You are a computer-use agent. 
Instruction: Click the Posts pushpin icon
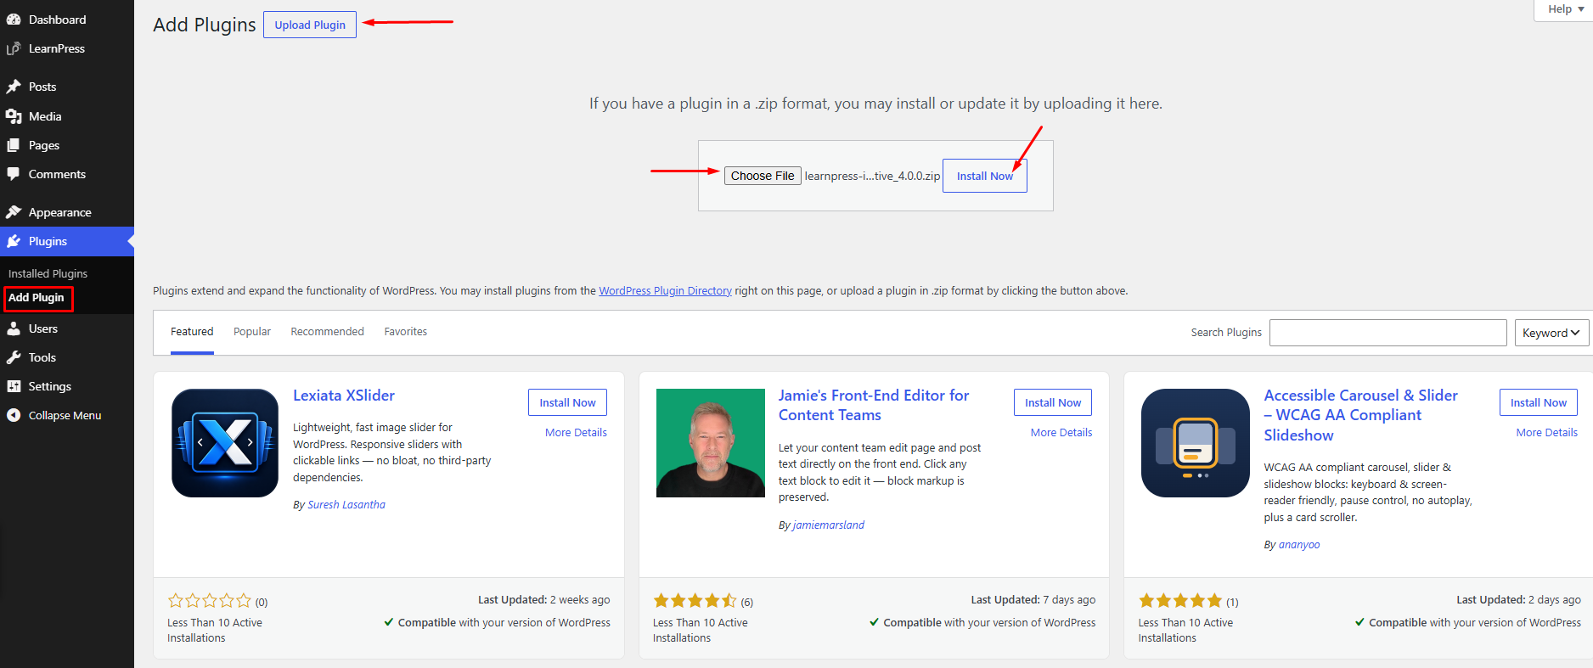[x=14, y=87]
